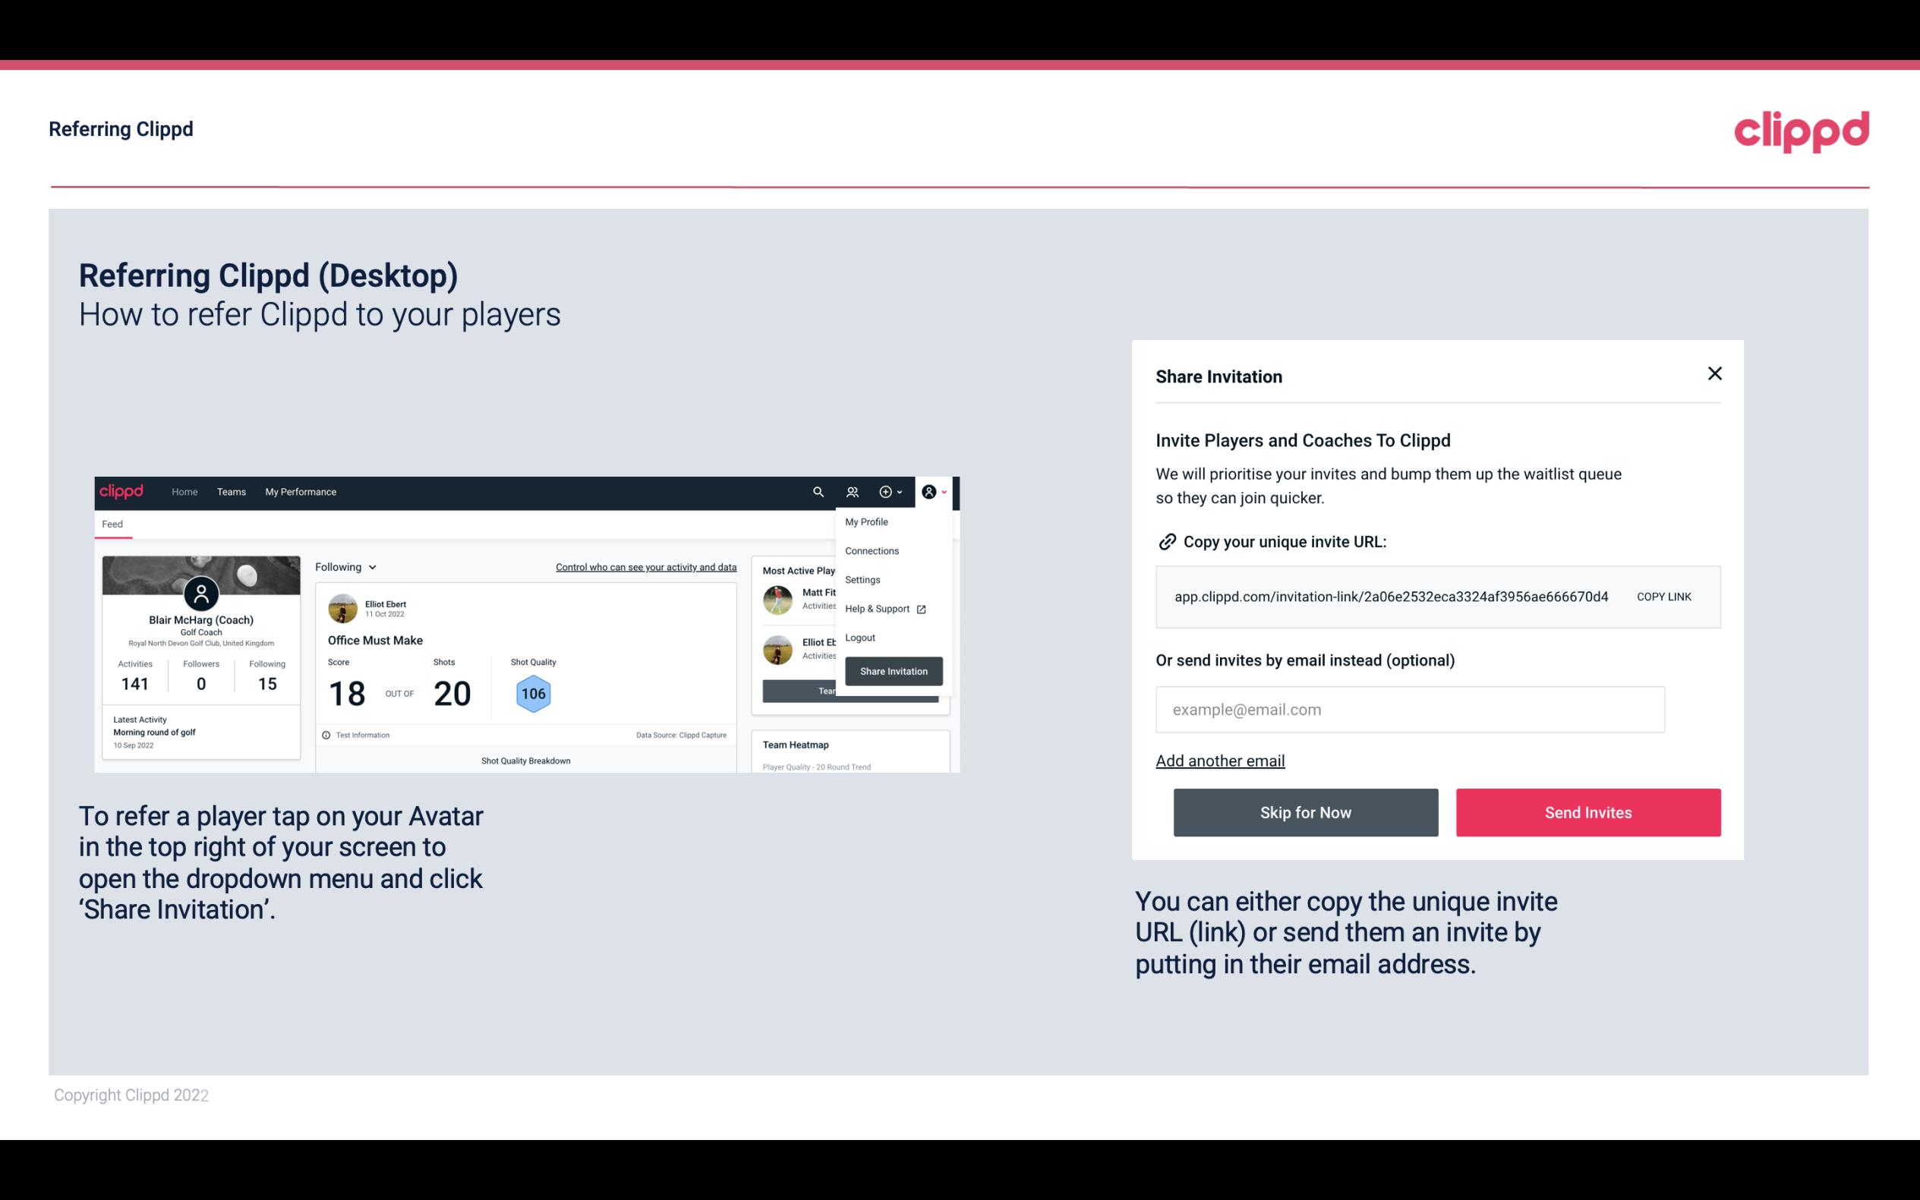Click email input field to enter address
This screenshot has width=1920, height=1200.
[x=1410, y=709]
